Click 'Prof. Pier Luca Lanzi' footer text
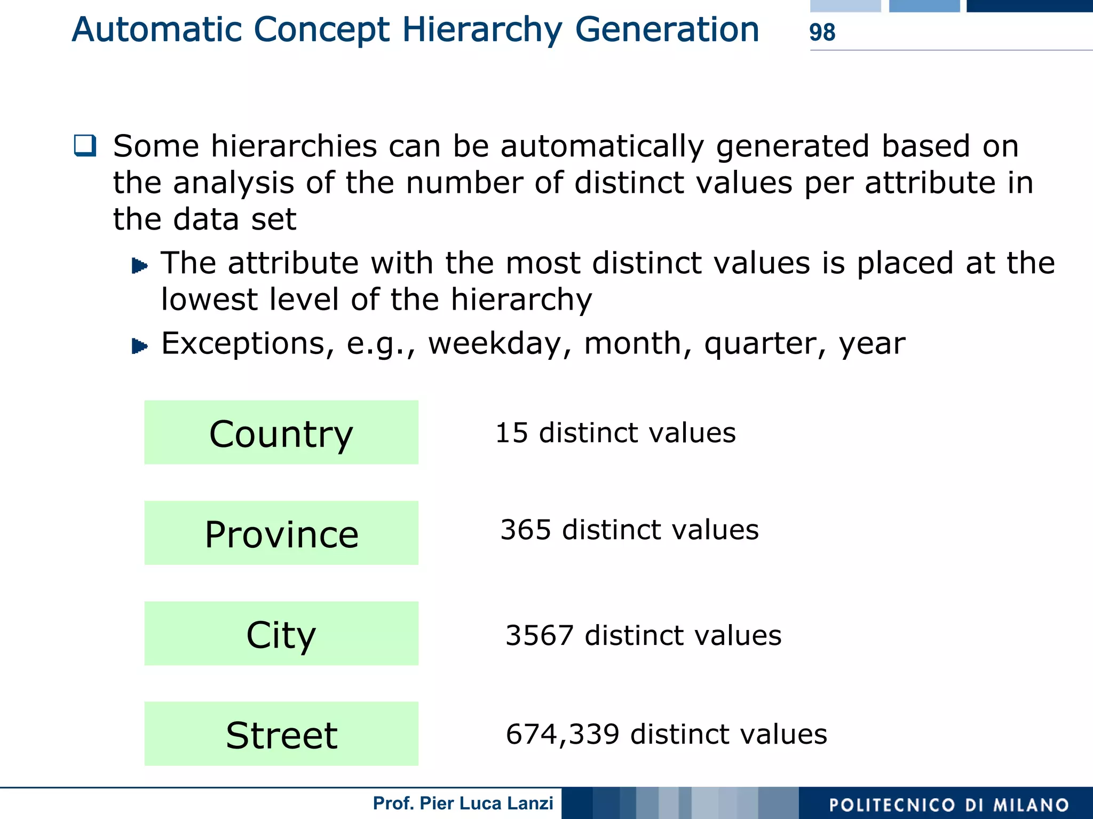Screen dimensions: 1093x819 tap(463, 803)
